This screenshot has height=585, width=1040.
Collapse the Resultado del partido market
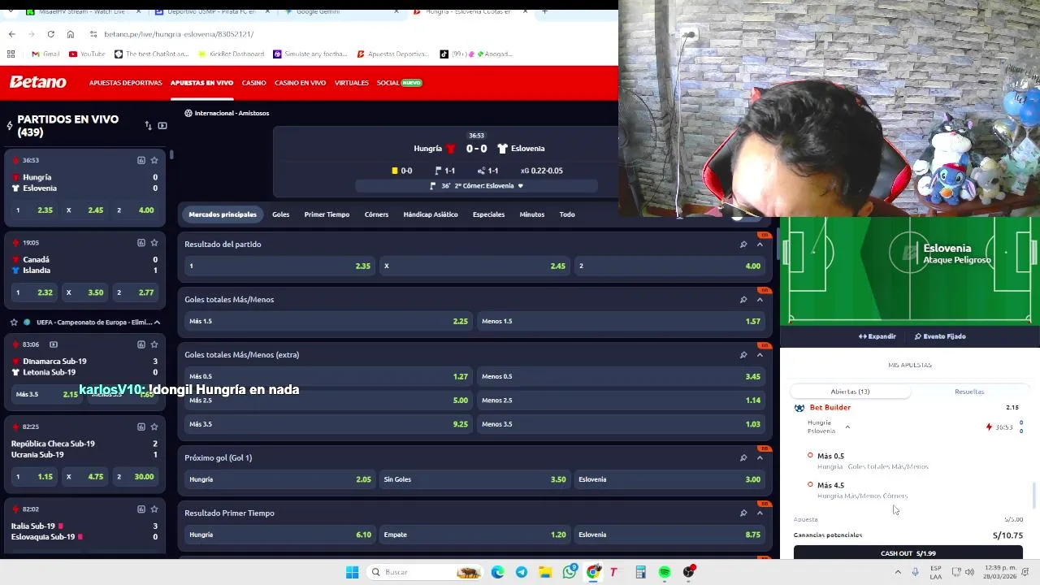(760, 244)
